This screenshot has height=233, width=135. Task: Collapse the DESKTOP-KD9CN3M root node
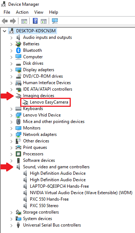click(x=5, y=31)
